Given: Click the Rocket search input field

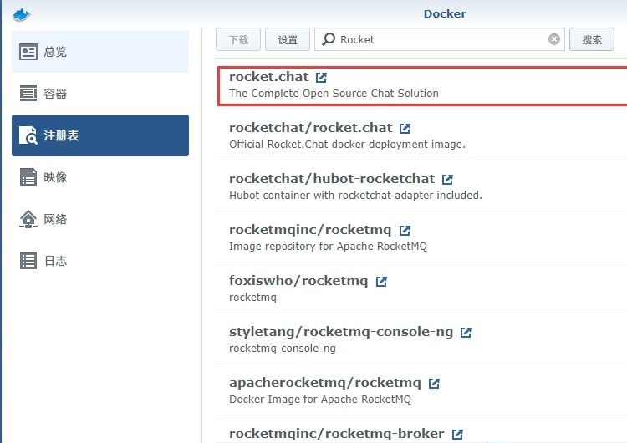Looking at the screenshot, I should (x=440, y=39).
